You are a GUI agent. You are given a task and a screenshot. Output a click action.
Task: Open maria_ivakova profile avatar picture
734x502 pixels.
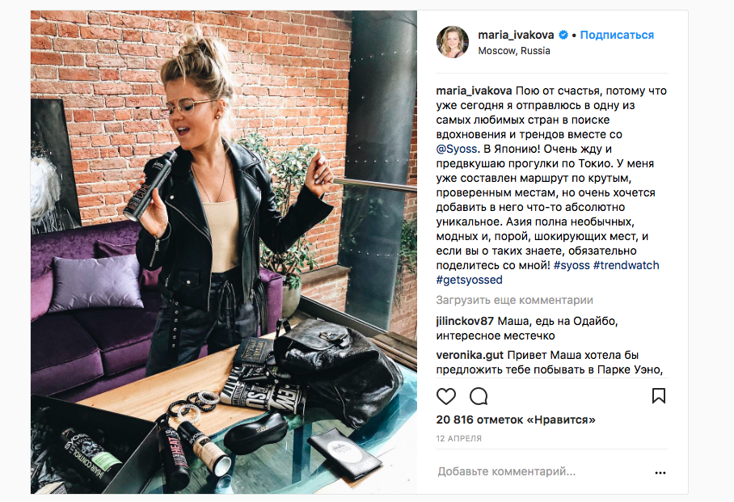[453, 42]
